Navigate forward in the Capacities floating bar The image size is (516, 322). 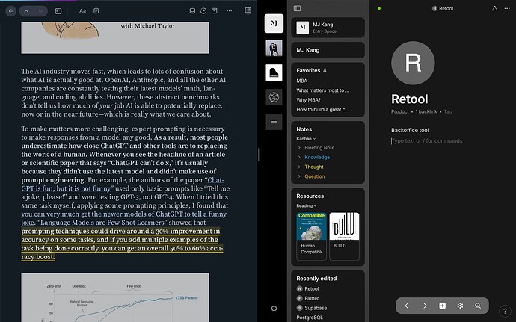(425, 306)
